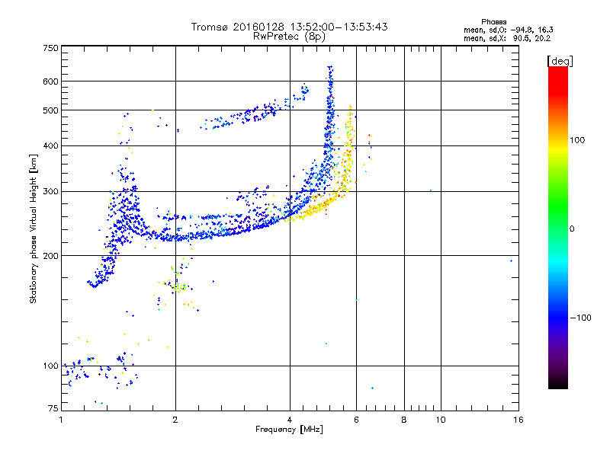610x457 pixels.
Task: Click the x-axis label '2'
Action: [175, 420]
